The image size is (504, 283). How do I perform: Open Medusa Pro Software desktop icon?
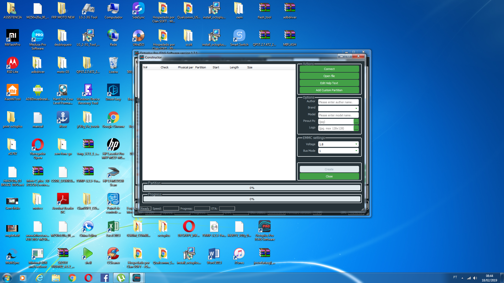[x=38, y=39]
